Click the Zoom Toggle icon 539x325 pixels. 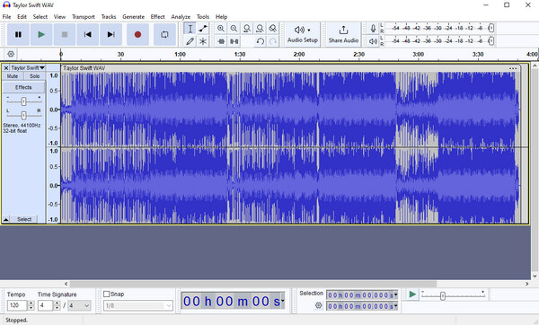(272, 29)
